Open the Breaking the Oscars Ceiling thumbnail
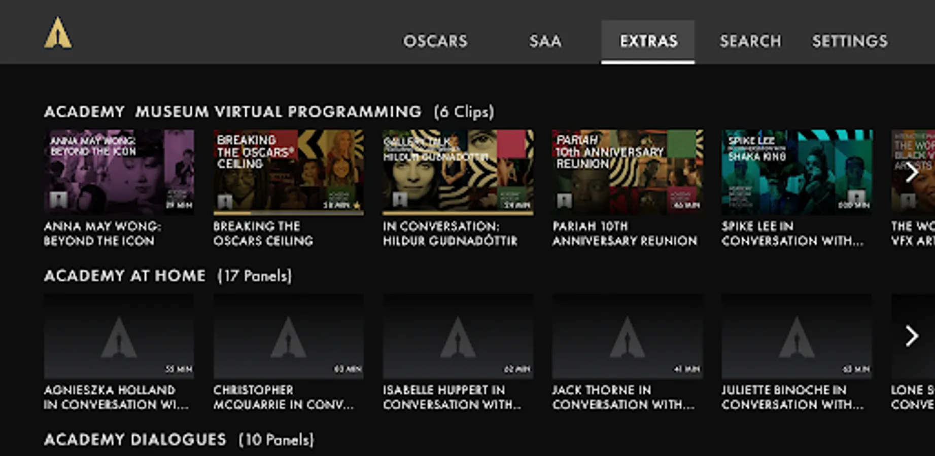The width and height of the screenshot is (935, 456). coord(288,171)
